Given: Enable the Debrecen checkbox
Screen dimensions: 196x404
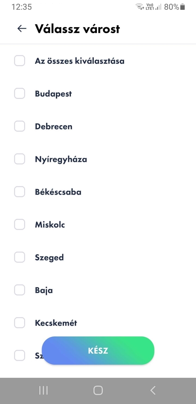Looking at the screenshot, I should tap(20, 126).
